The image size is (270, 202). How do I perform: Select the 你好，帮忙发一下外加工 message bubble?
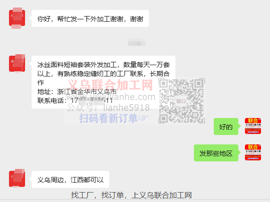[90, 18]
